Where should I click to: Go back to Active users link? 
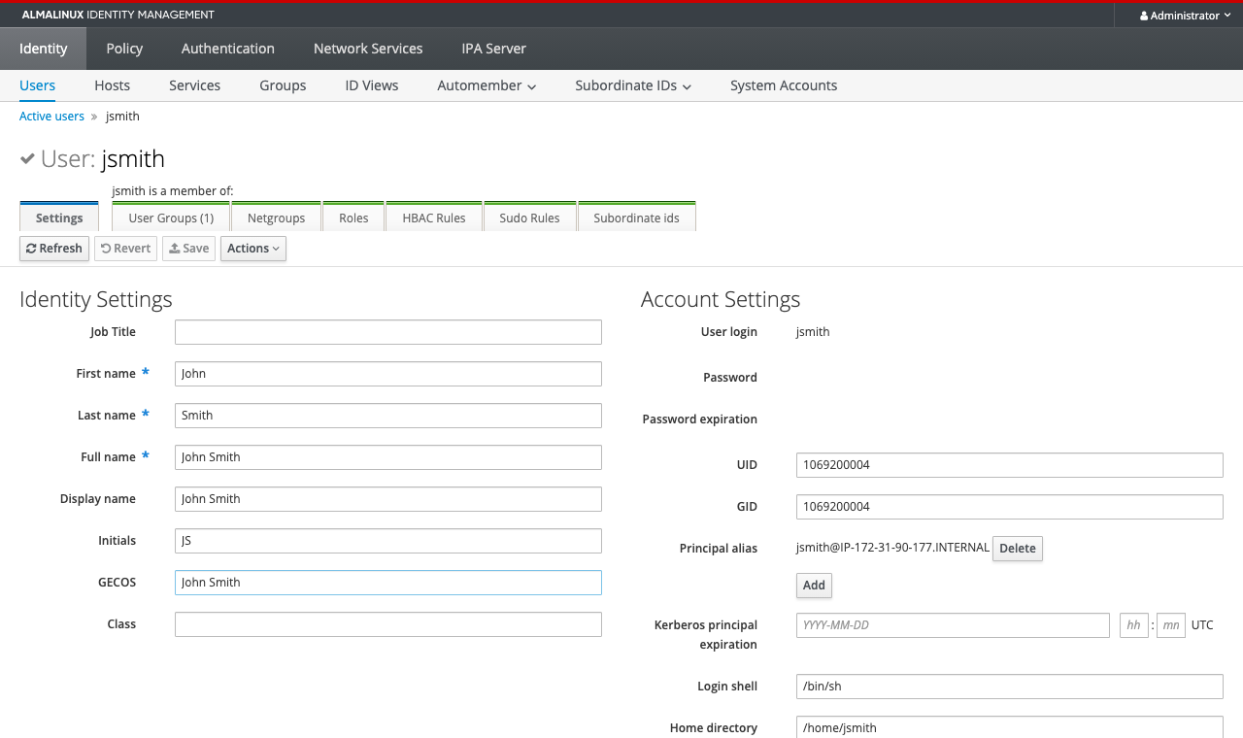pyautogui.click(x=51, y=117)
